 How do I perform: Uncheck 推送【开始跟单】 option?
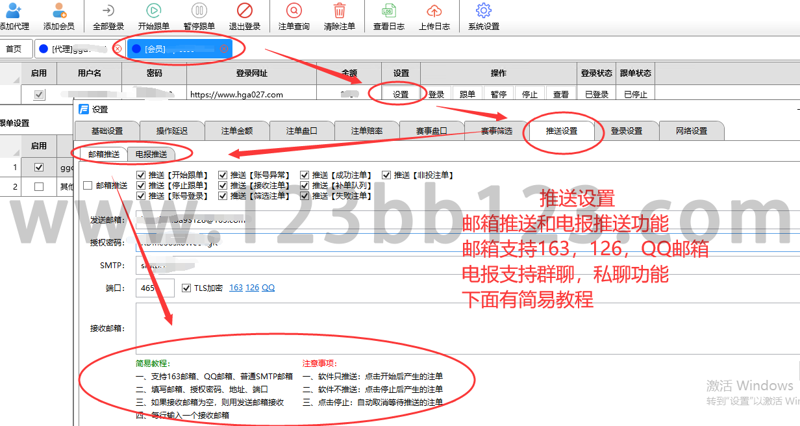(x=141, y=175)
